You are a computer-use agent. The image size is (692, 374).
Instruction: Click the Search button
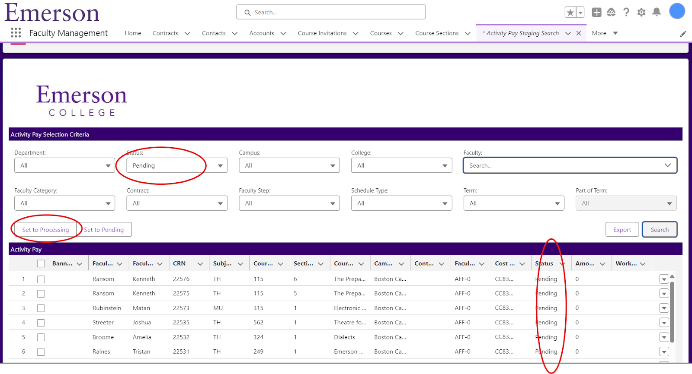pos(660,230)
